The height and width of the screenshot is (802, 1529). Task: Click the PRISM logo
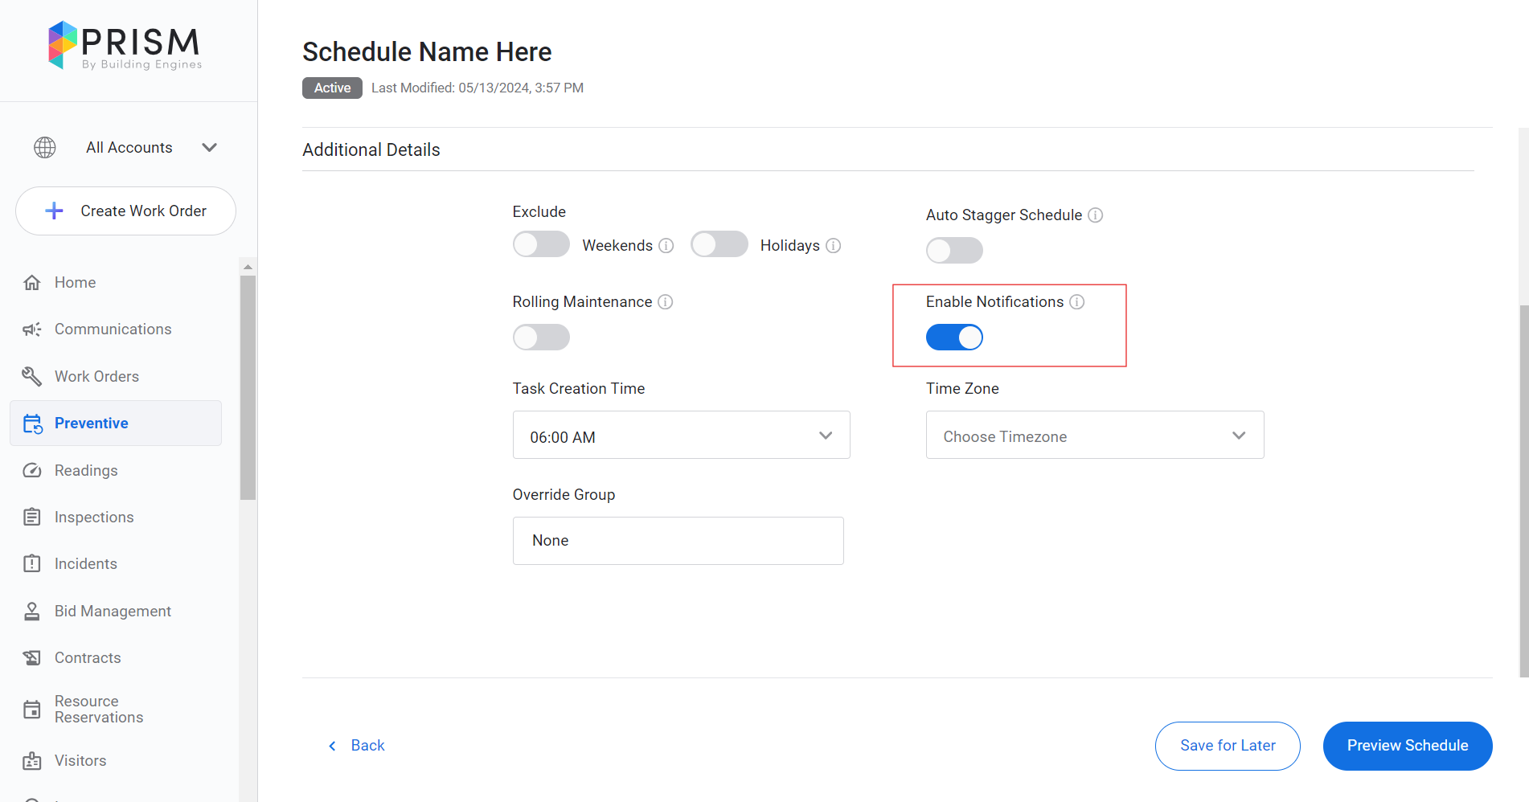(x=125, y=46)
